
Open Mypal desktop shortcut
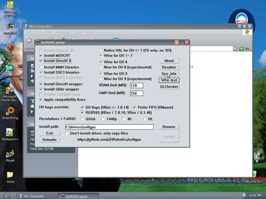coord(10,156)
